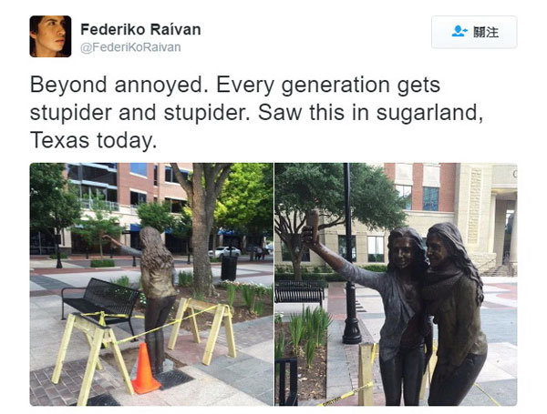Click the scarf-wearing statue on the right

coord(453,313)
